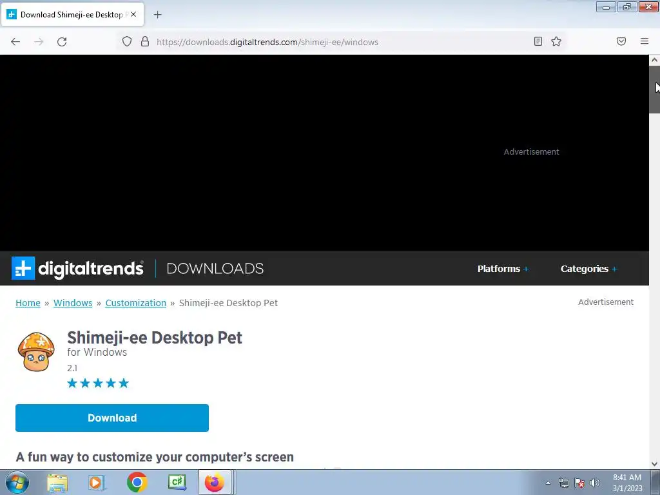Go back to the previous page
The height and width of the screenshot is (495, 660).
[15, 42]
